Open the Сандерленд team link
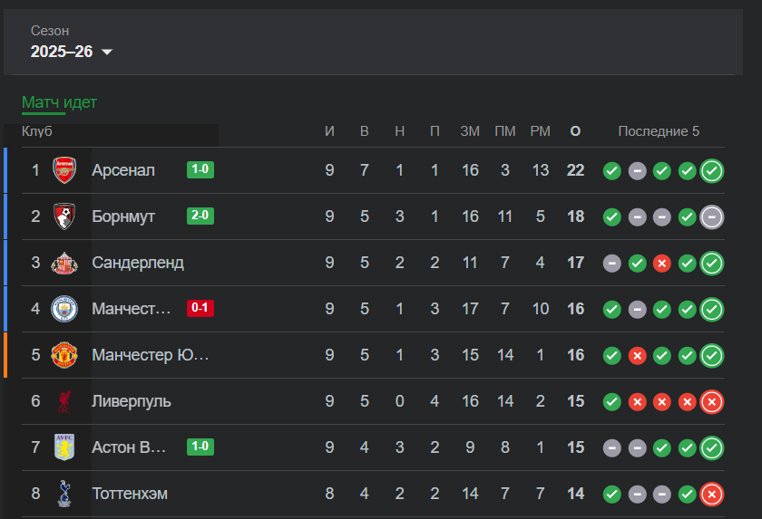762x519 pixels. [x=138, y=263]
